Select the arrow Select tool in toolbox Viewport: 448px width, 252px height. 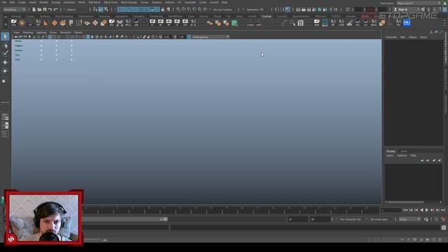[5, 36]
